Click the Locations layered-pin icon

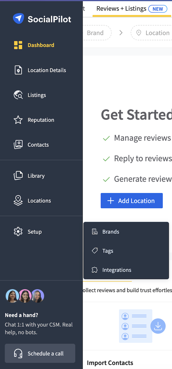18,200
